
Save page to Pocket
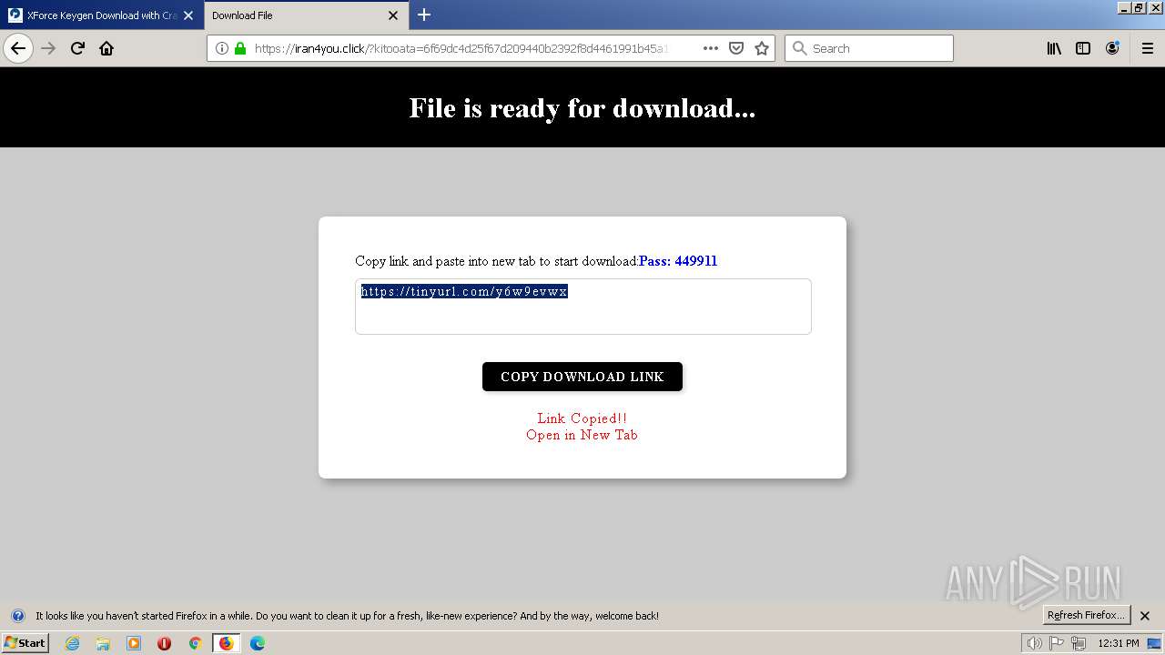coord(736,48)
